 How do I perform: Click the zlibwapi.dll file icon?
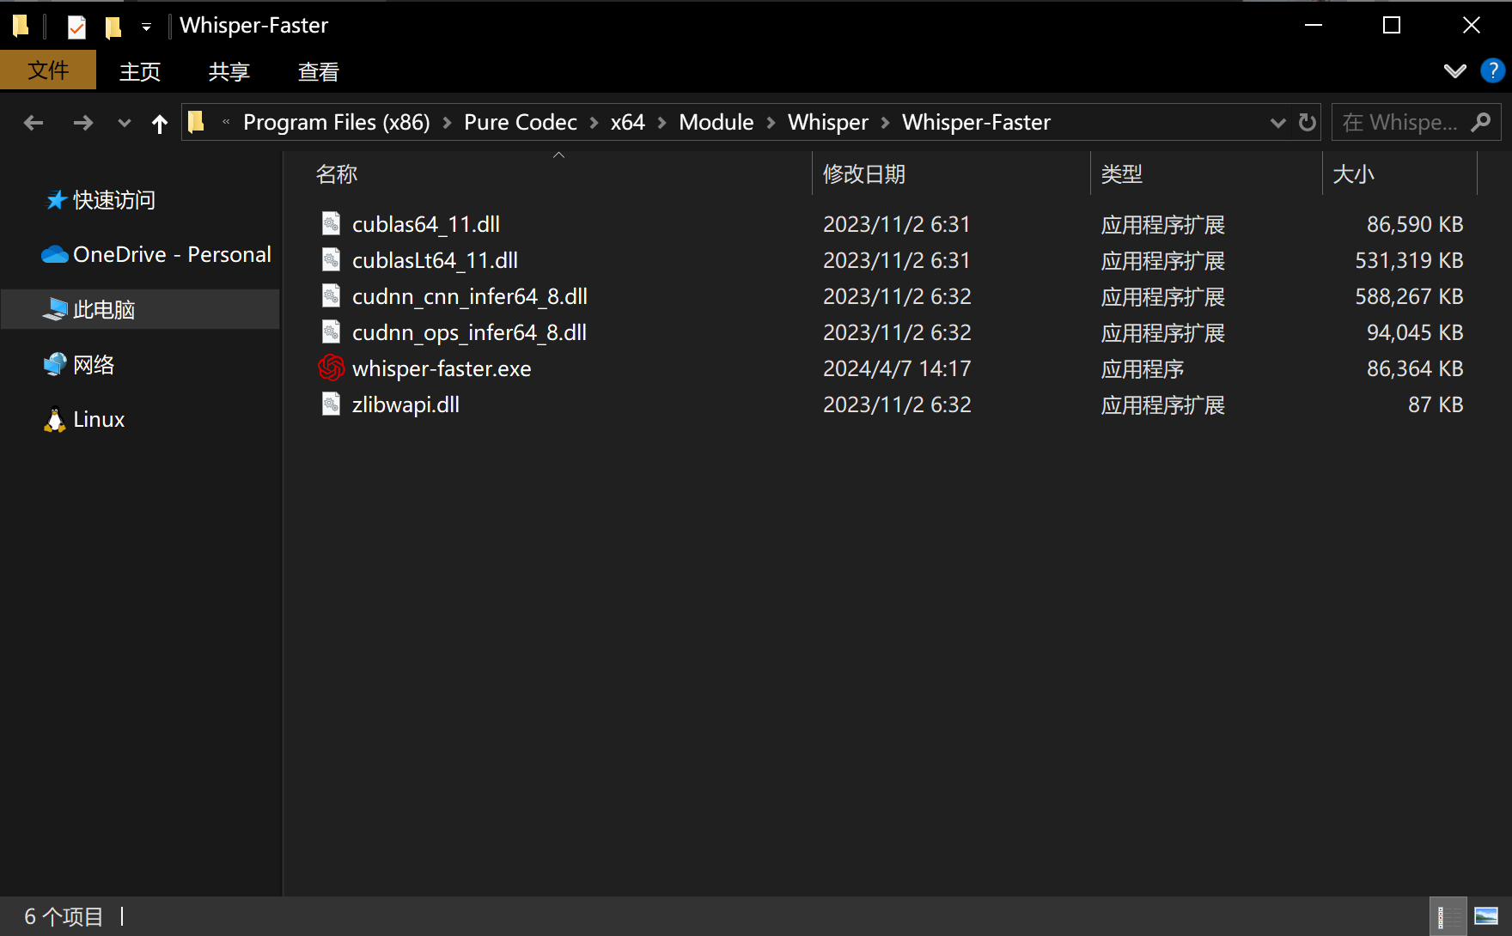(331, 404)
